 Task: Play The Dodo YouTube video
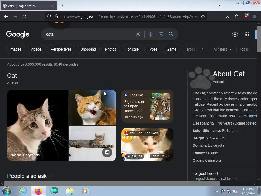point(147,144)
